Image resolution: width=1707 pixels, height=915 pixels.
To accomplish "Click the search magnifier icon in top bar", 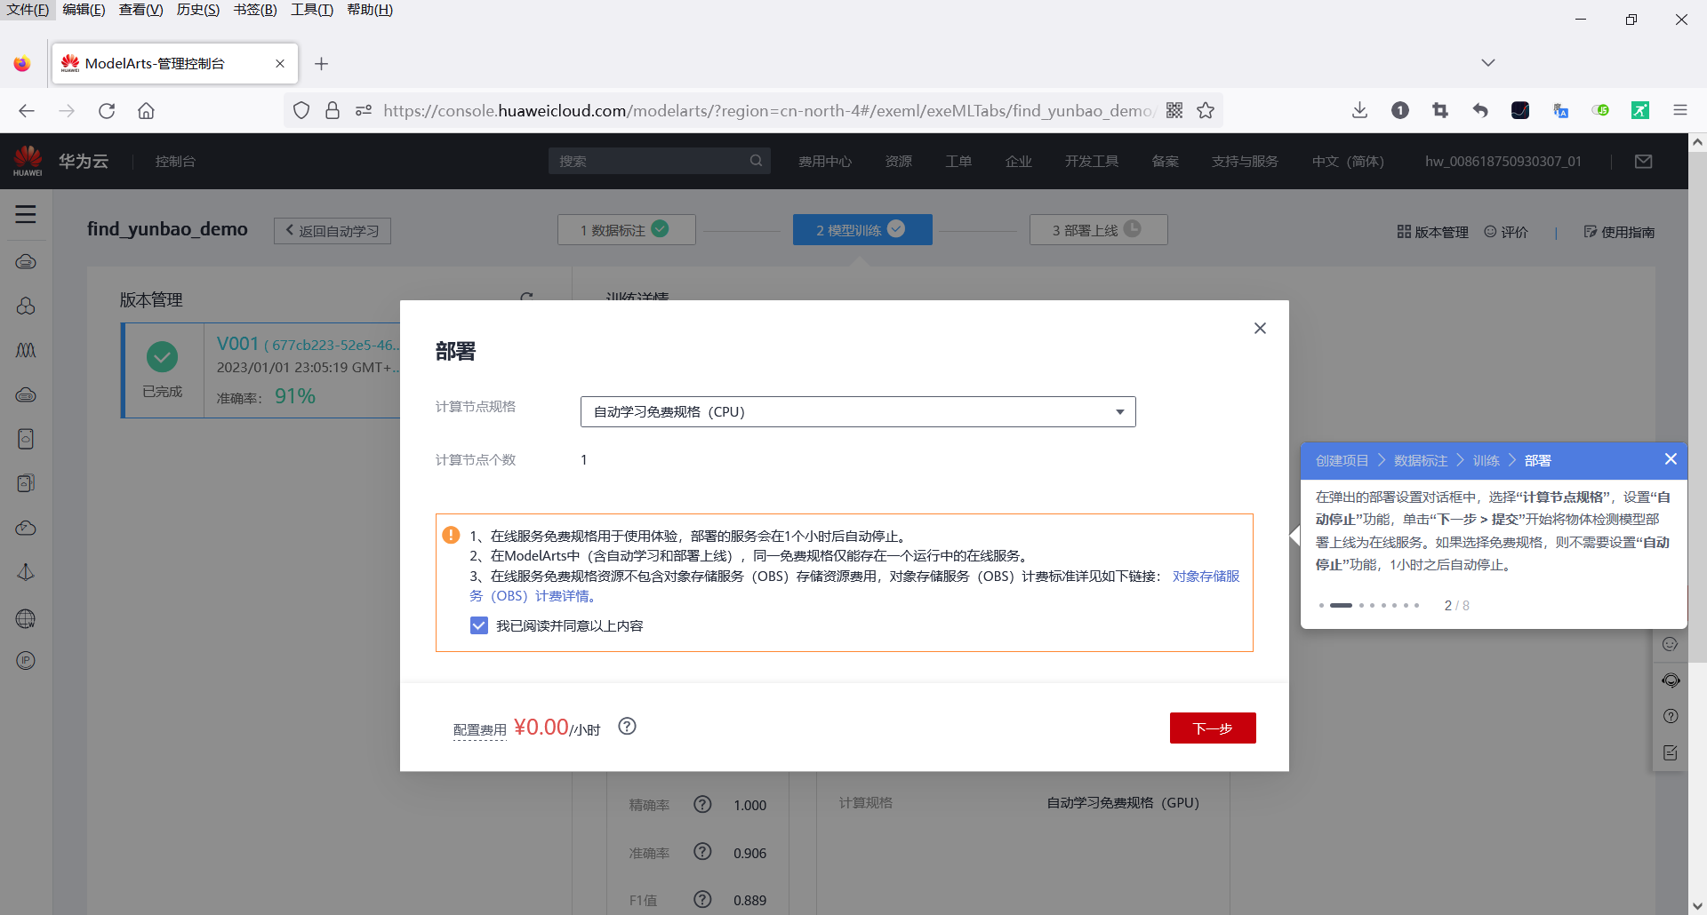I will [x=756, y=161].
